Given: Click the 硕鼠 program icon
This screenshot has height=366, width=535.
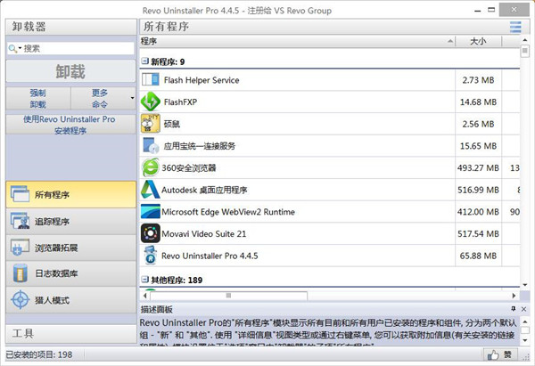Looking at the screenshot, I should (x=150, y=124).
